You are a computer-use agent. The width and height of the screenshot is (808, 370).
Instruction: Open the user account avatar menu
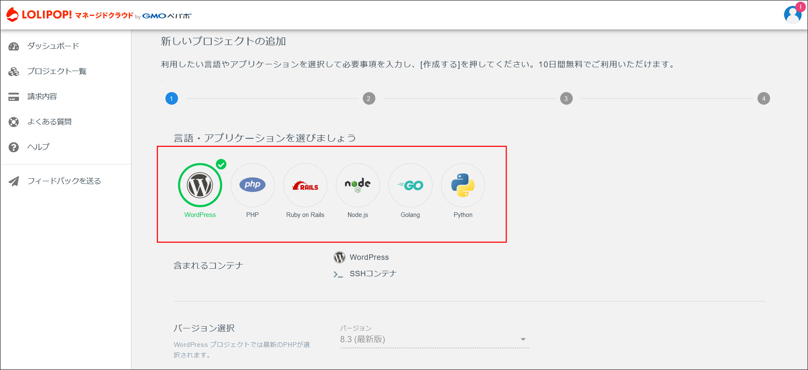tap(793, 15)
